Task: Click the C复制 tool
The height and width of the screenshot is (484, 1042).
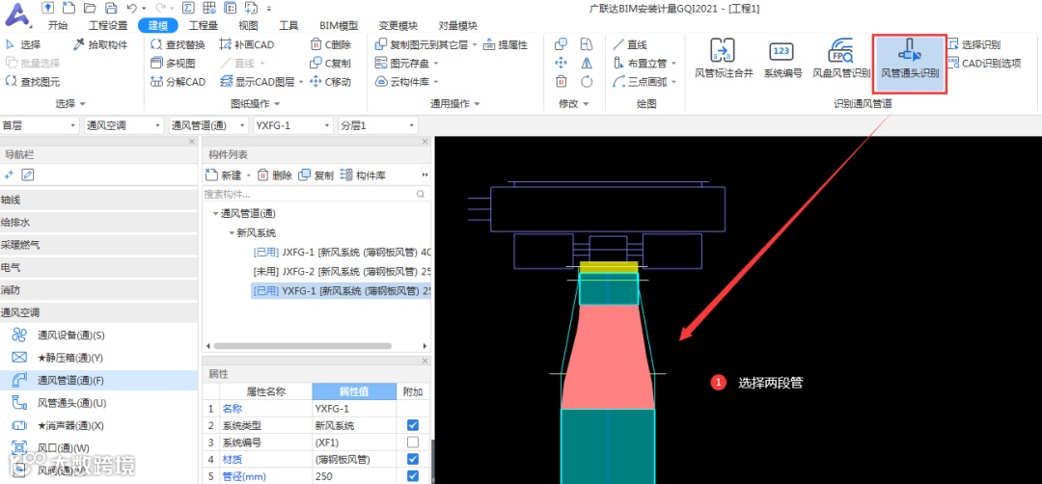Action: tap(330, 63)
